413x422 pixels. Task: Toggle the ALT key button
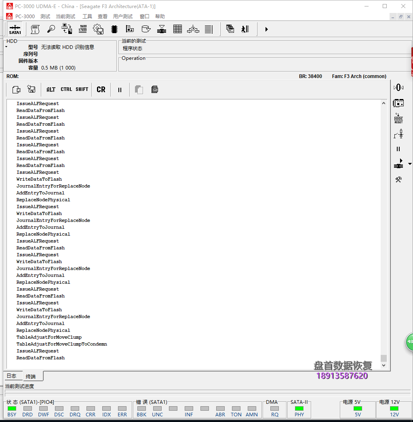tap(51, 89)
